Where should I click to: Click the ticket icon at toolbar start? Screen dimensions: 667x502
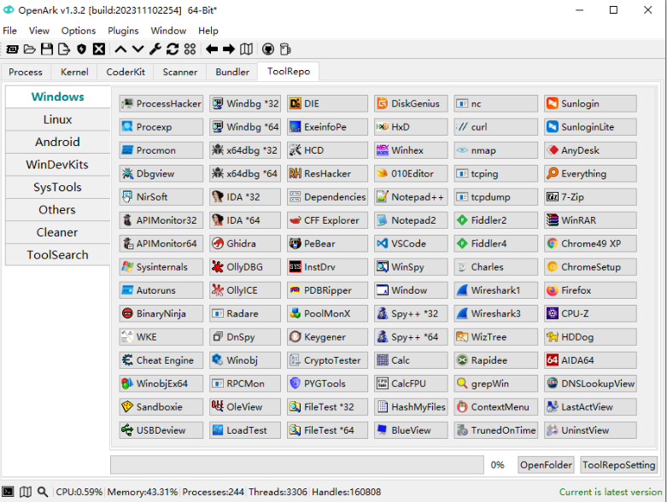(x=12, y=50)
